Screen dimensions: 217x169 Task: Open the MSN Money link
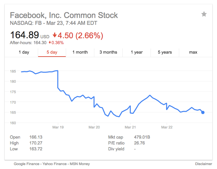click(x=79, y=164)
